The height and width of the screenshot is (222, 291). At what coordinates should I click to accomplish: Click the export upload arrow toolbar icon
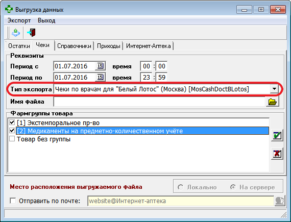(16, 33)
